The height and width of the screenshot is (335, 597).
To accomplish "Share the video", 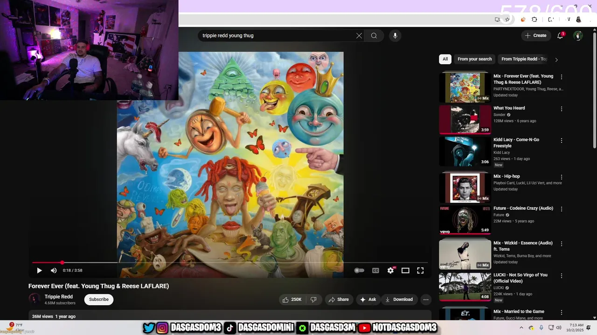I will click(x=339, y=300).
